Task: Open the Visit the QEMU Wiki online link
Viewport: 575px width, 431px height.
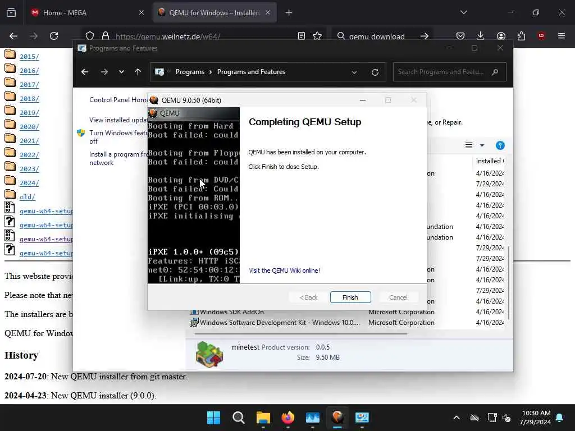Action: [284, 270]
